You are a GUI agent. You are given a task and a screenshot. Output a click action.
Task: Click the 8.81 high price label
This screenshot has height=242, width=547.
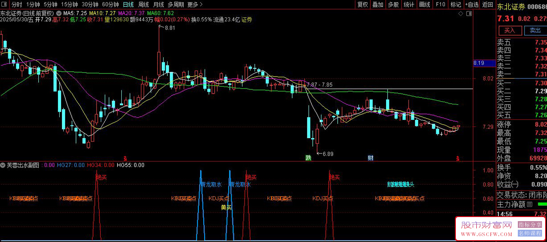pos(170,28)
